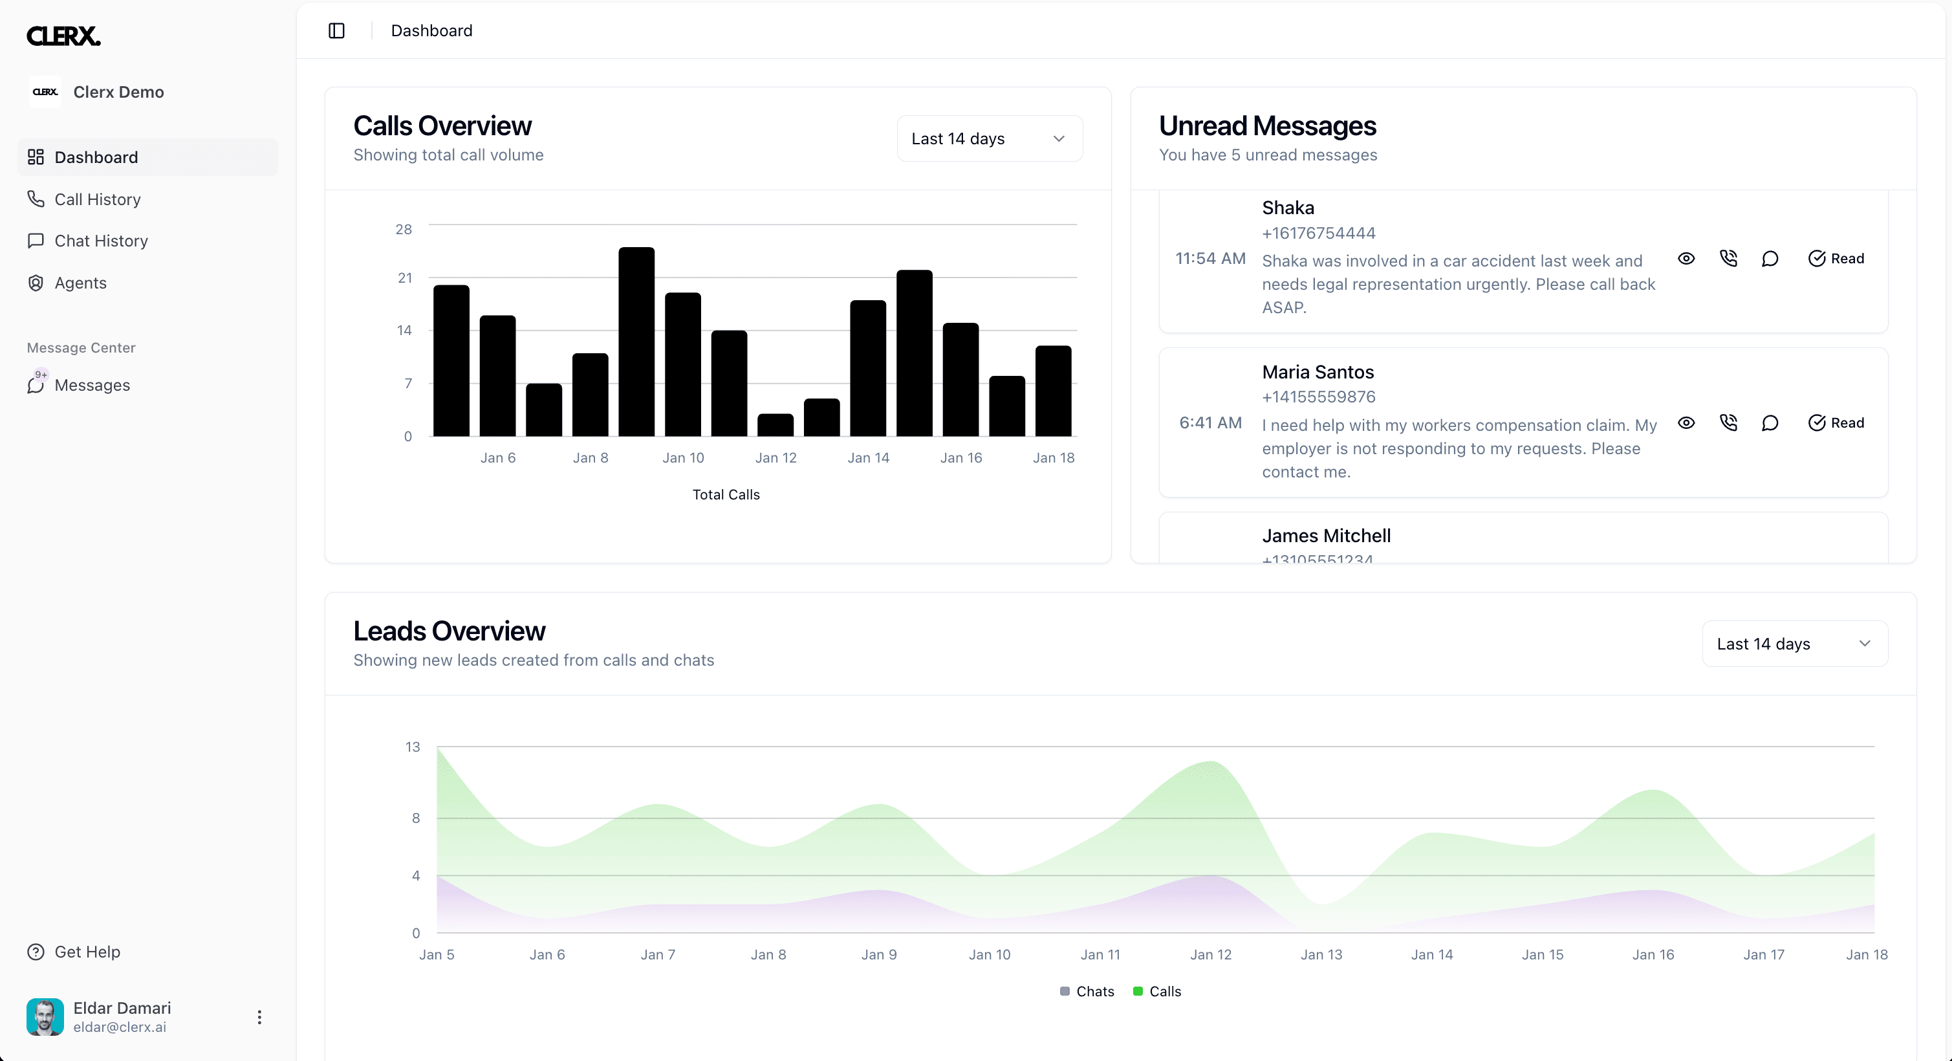
Task: Open Eldar Damari's three-dot options menu
Action: coord(260,1016)
